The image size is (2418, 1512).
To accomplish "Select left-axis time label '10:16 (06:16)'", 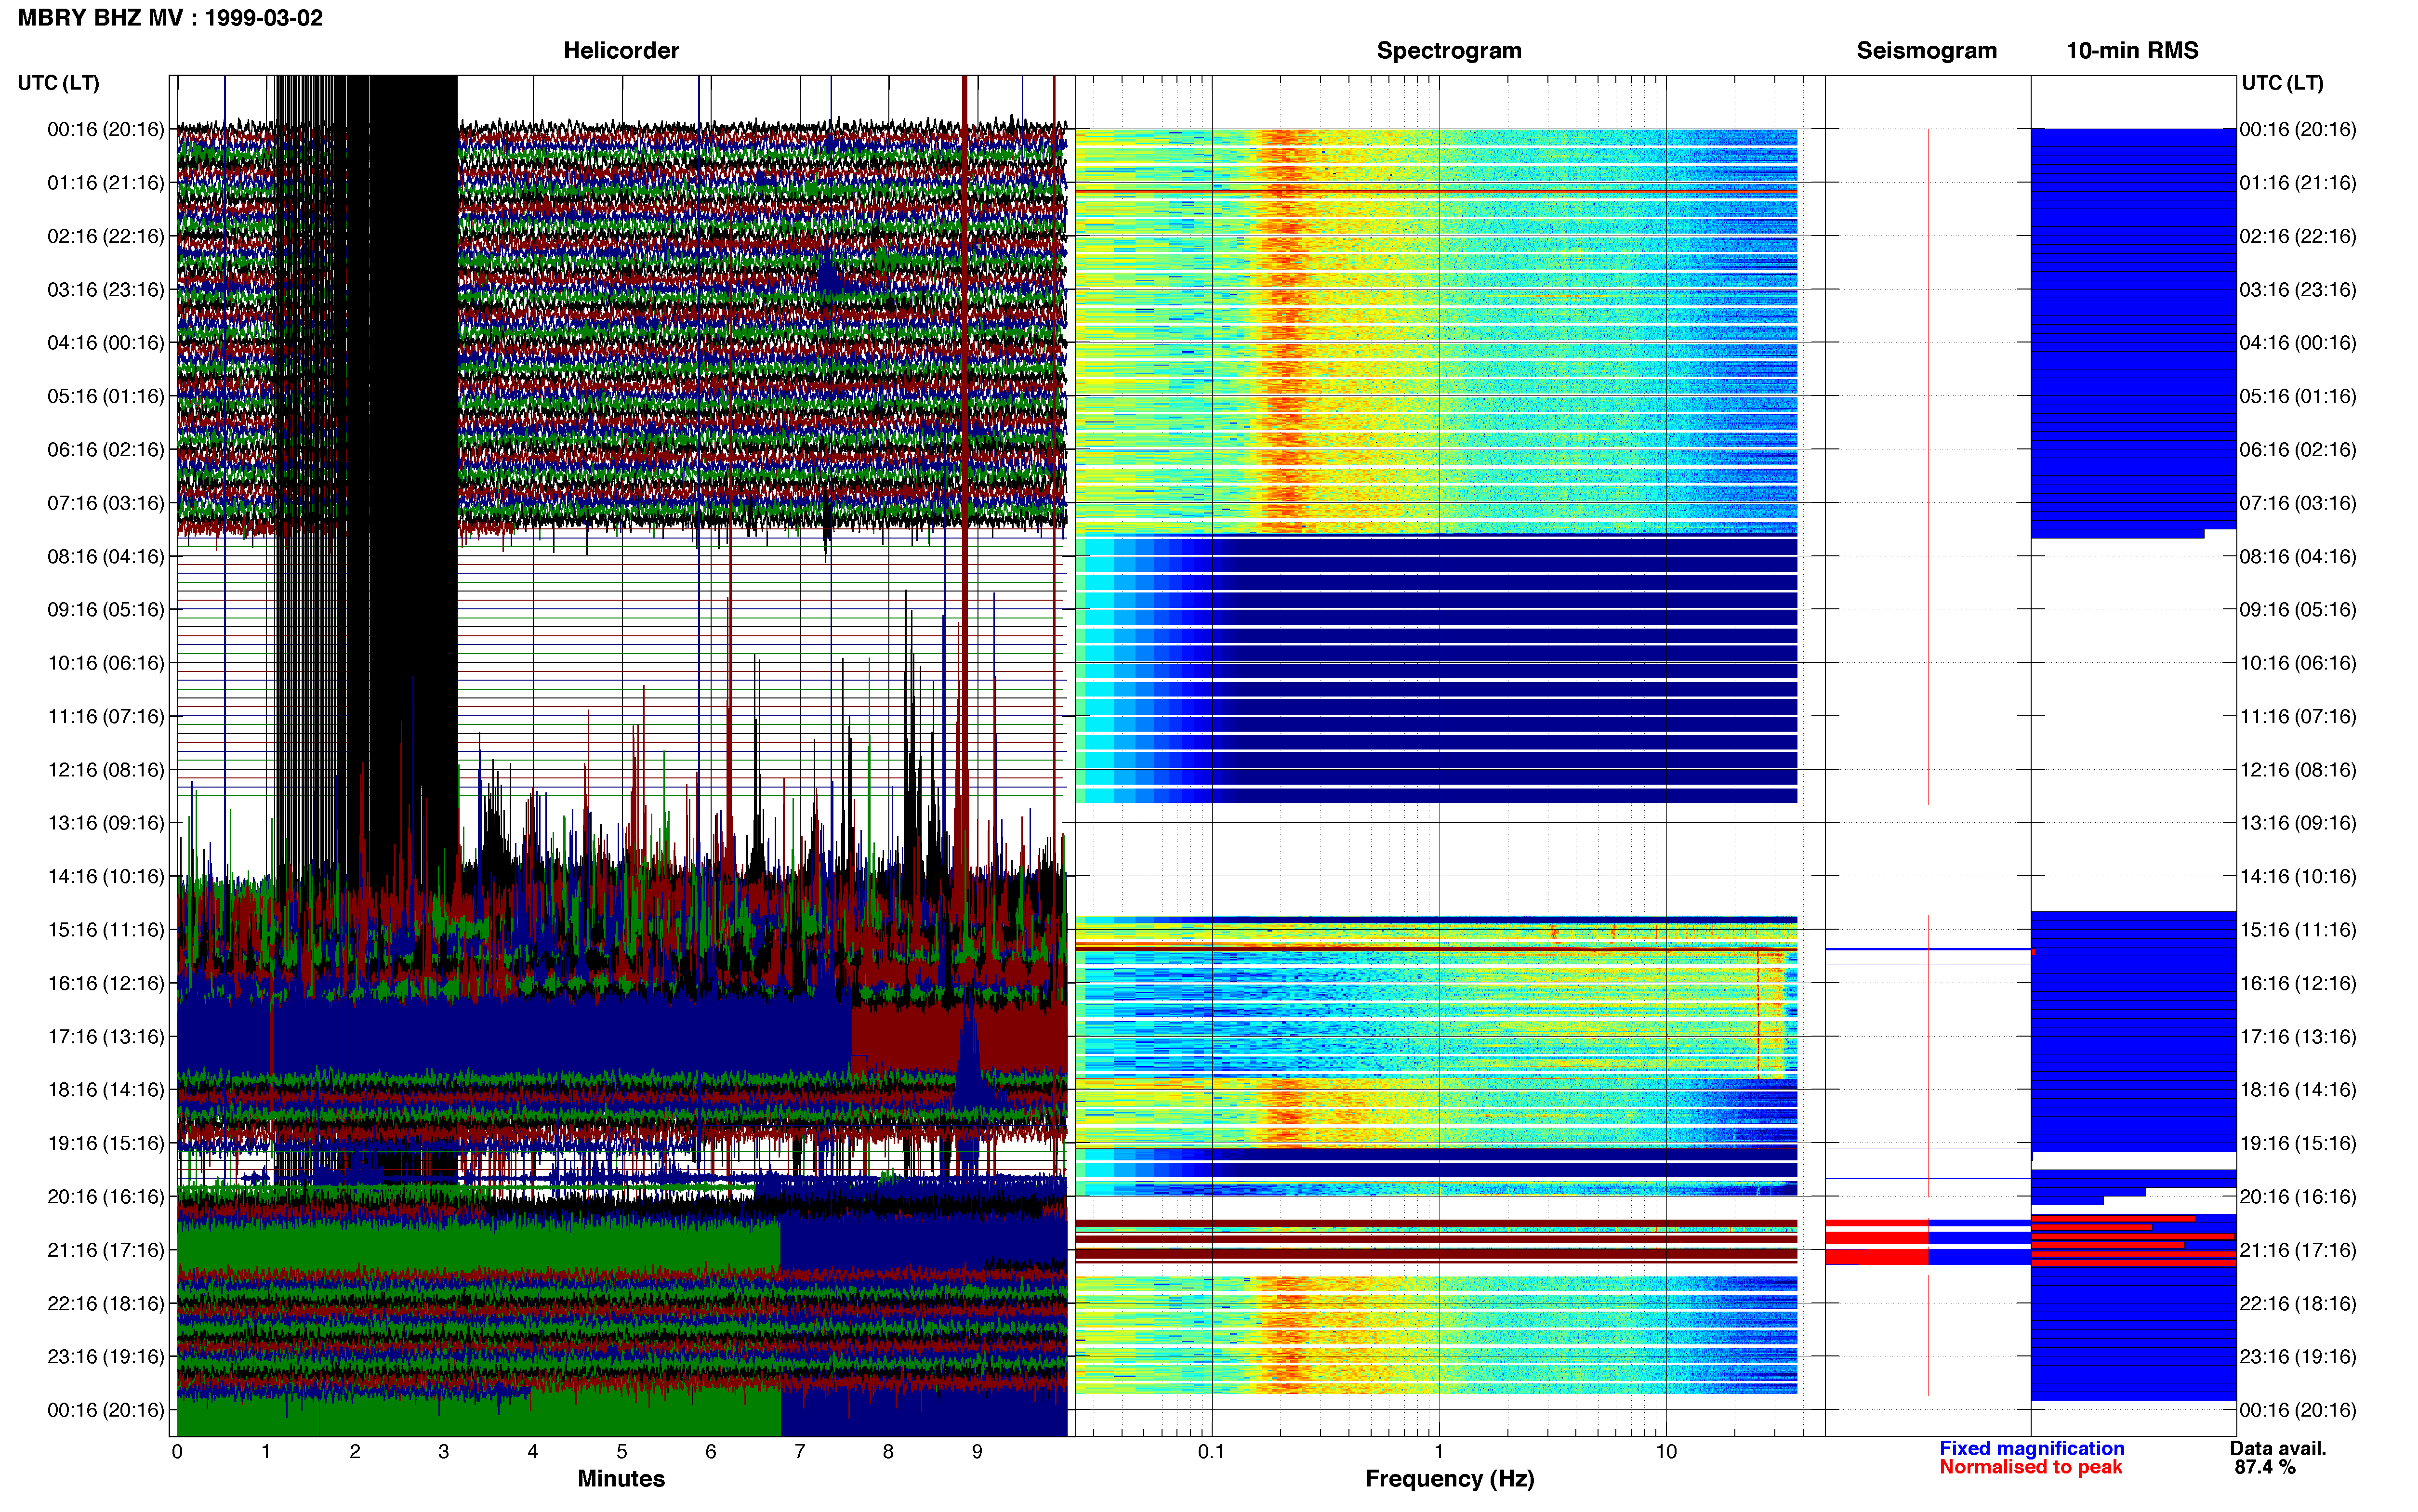I will coord(106,663).
